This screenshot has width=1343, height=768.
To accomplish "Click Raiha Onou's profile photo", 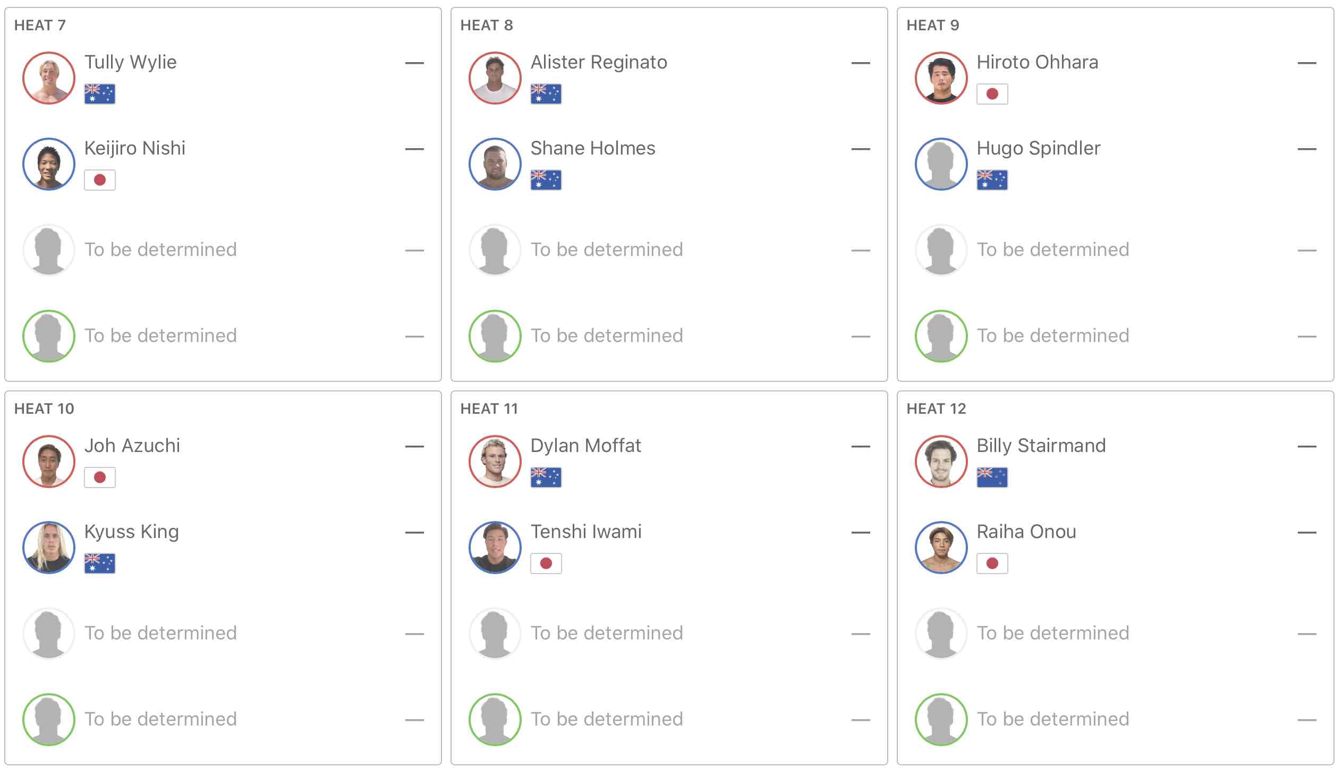I will click(941, 548).
